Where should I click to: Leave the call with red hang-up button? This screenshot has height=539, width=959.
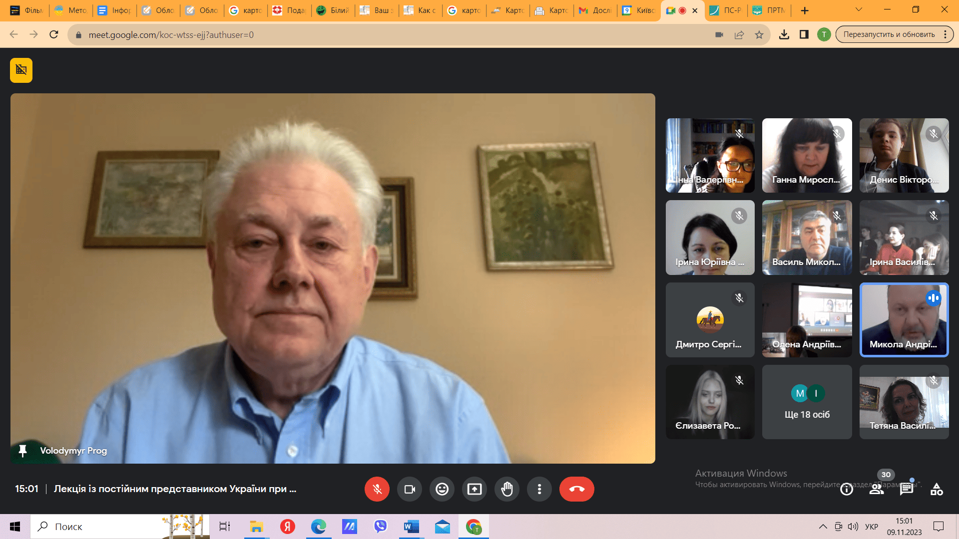576,489
